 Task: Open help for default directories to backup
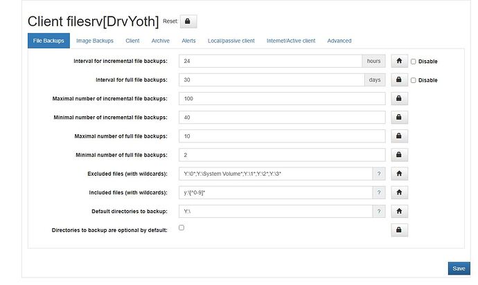point(378,211)
